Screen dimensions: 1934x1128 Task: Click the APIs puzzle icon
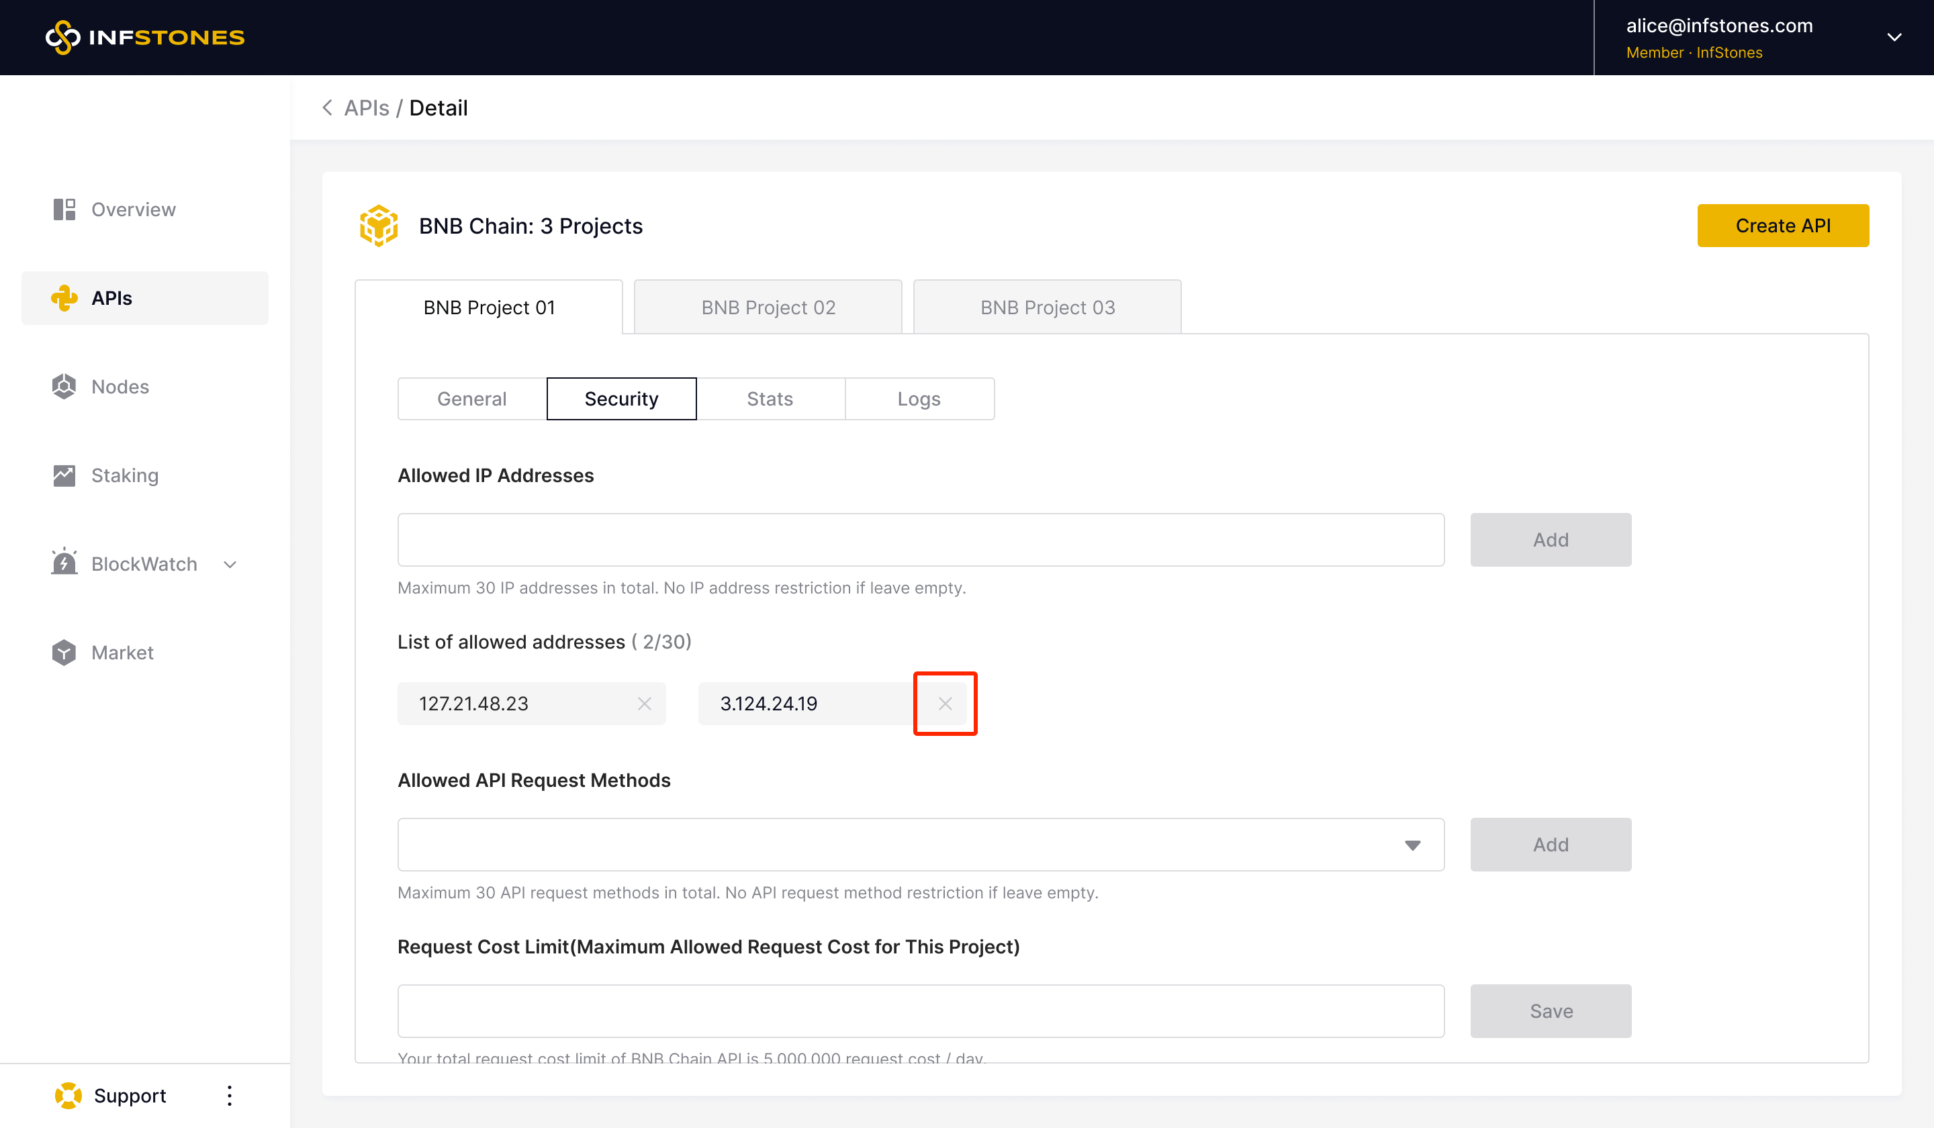tap(64, 297)
